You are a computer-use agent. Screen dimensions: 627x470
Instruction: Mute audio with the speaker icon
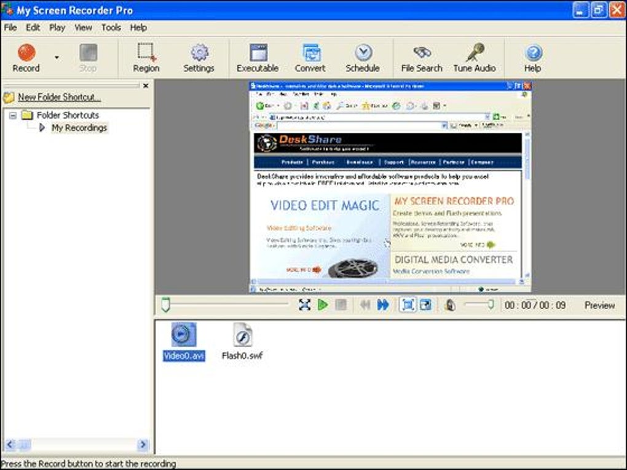[x=450, y=305]
